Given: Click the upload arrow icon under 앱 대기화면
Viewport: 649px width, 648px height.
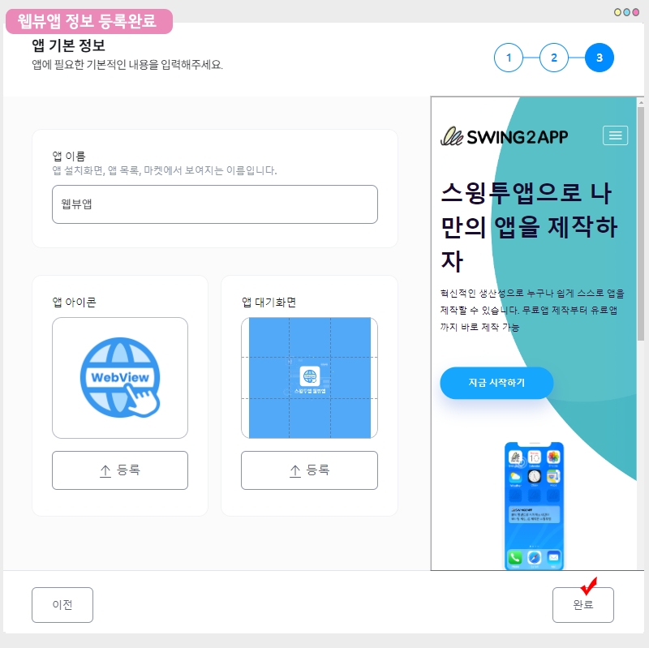Looking at the screenshot, I should (x=294, y=471).
